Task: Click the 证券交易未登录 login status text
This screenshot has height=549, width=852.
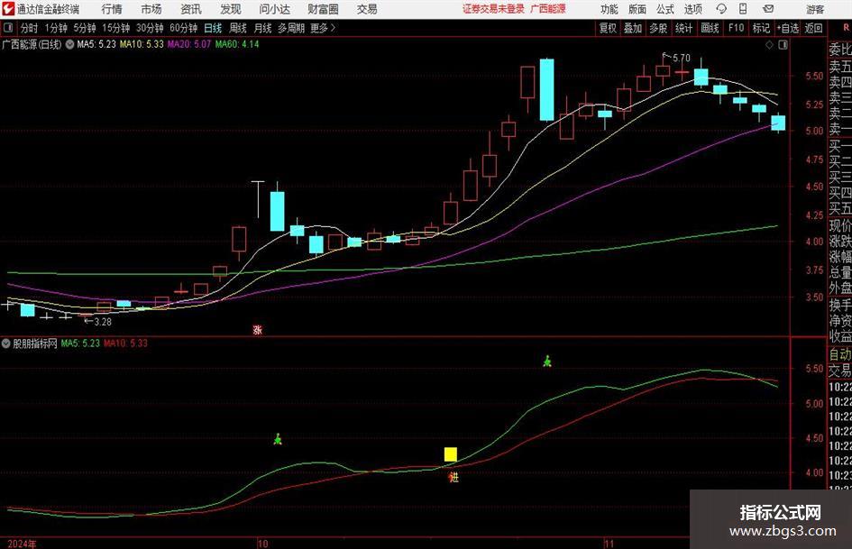Action: point(494,9)
